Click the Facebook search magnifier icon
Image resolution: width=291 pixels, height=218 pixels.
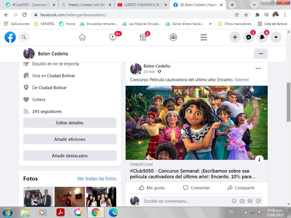click(24, 37)
